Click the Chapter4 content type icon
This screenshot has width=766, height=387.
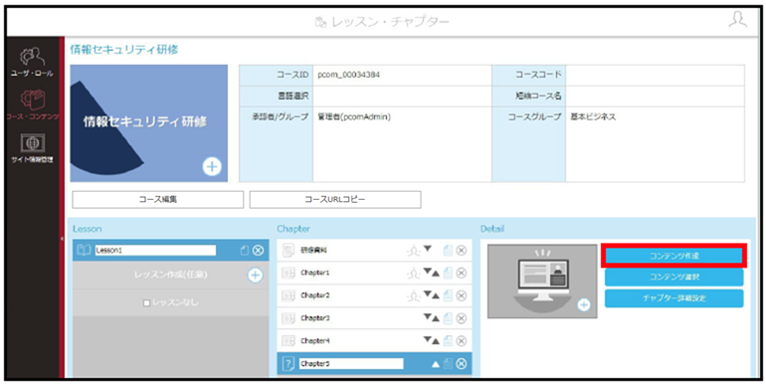pos(288,340)
